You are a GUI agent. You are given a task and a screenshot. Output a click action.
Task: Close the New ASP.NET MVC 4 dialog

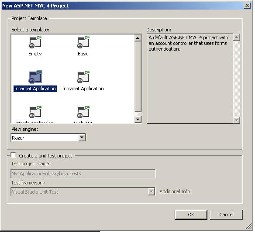pos(247,6)
